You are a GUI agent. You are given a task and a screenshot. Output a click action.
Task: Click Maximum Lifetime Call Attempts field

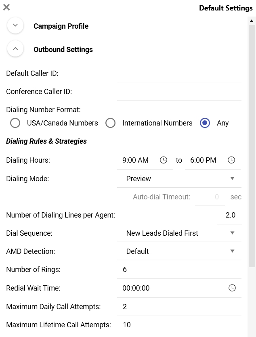pos(179,325)
